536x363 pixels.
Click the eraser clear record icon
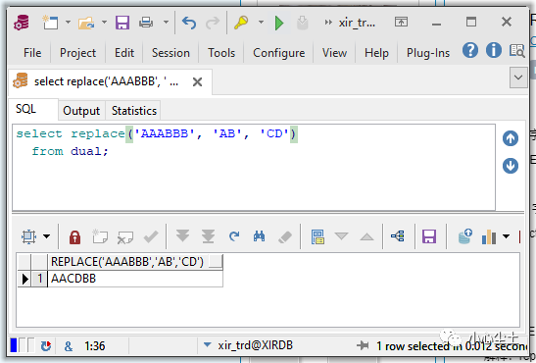[x=285, y=236]
